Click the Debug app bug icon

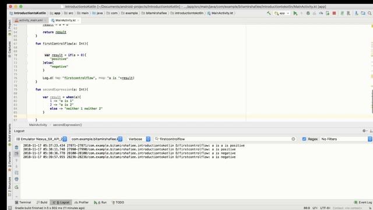click(x=308, y=13)
